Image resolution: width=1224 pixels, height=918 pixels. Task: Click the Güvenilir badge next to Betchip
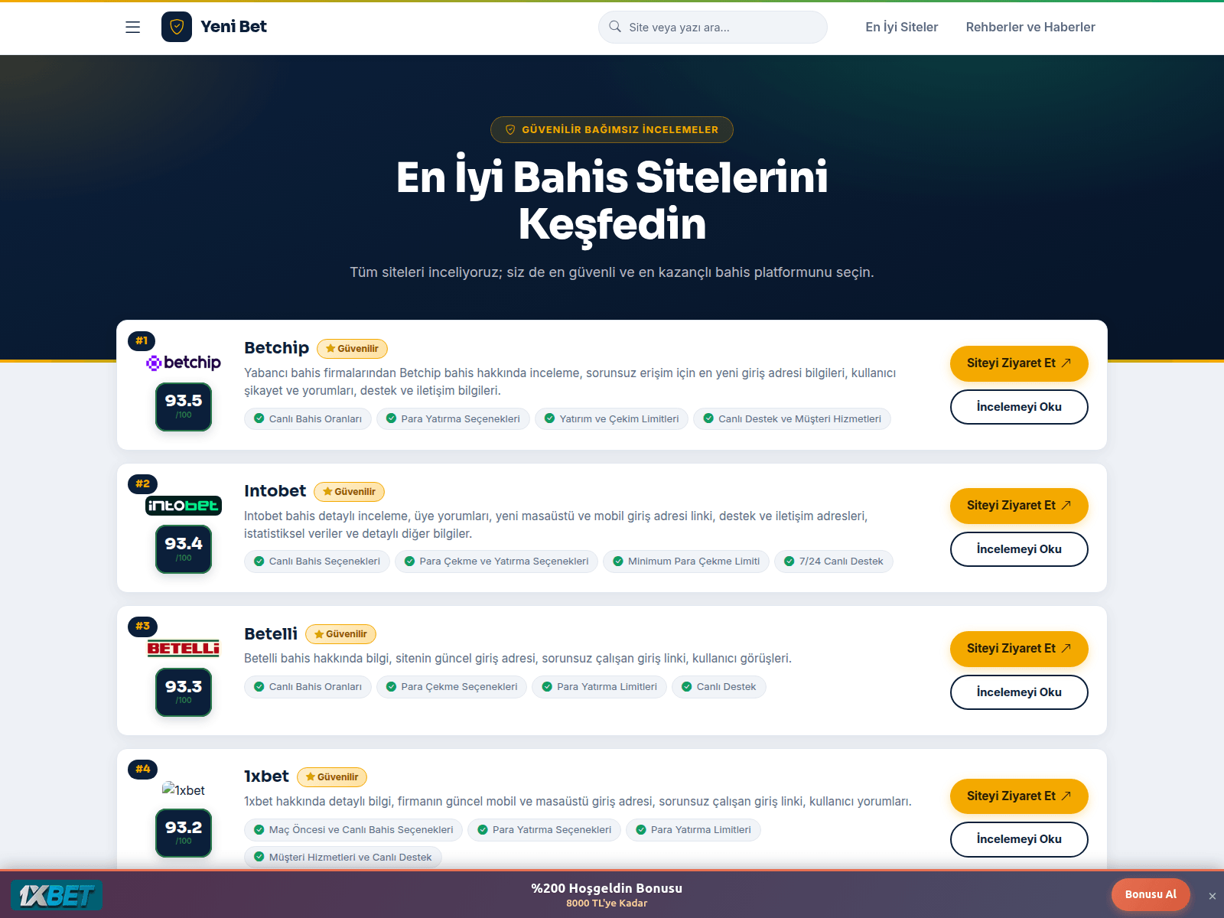(x=352, y=349)
